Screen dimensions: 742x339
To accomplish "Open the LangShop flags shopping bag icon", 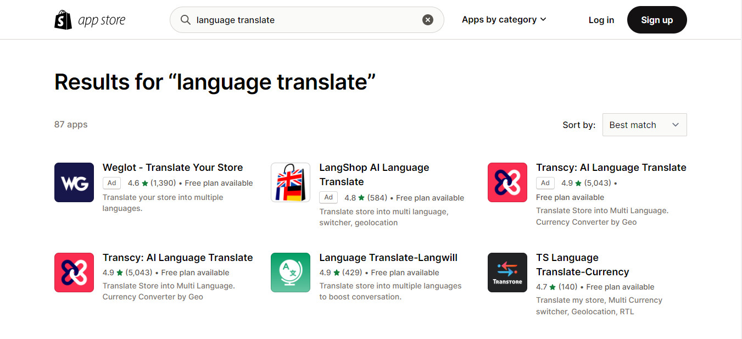I will pyautogui.click(x=291, y=182).
